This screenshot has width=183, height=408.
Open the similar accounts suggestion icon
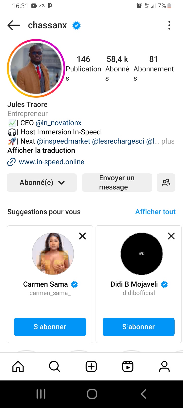[166, 183]
